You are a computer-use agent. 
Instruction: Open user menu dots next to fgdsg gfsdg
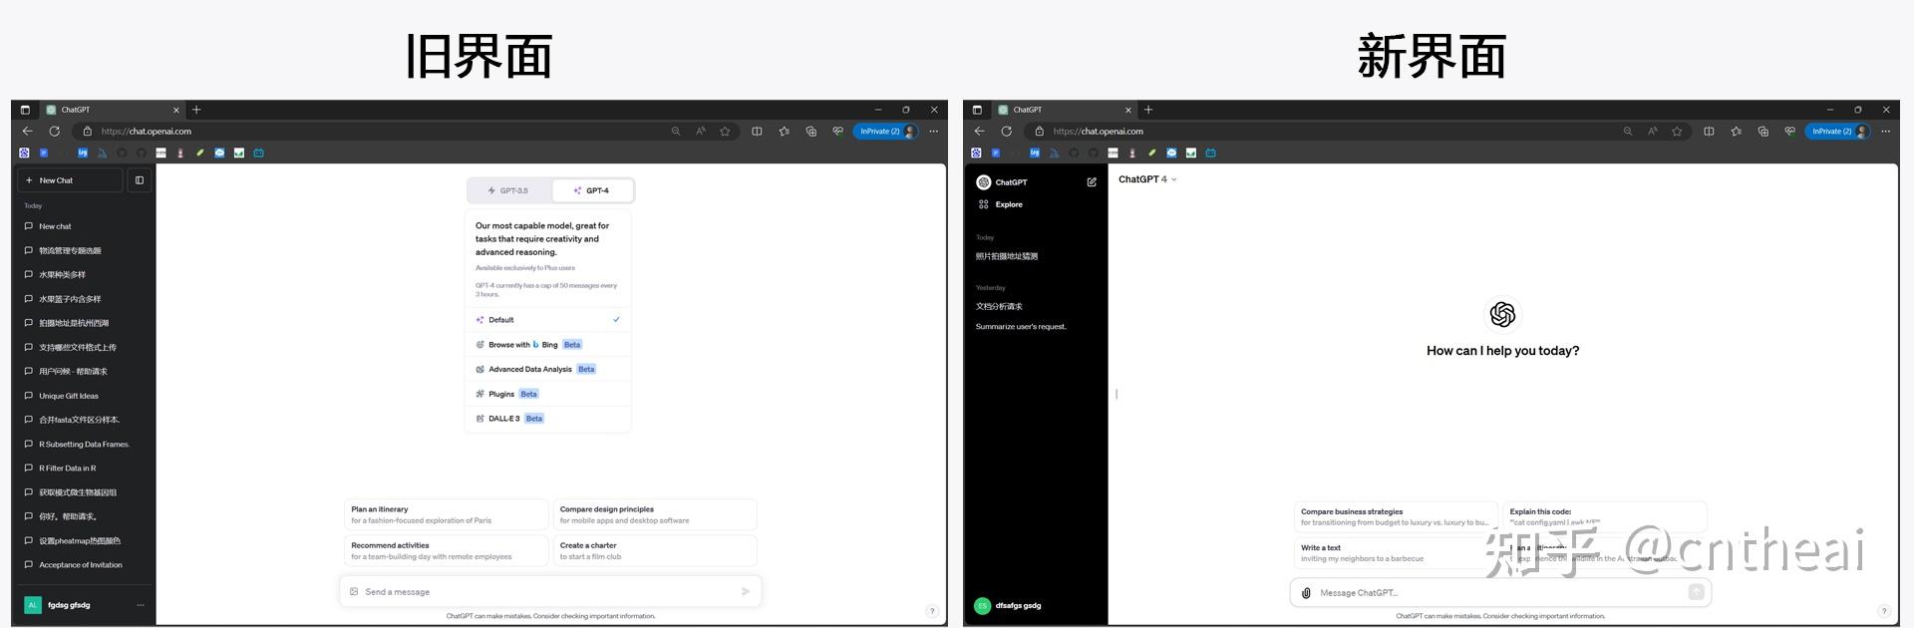[141, 605]
